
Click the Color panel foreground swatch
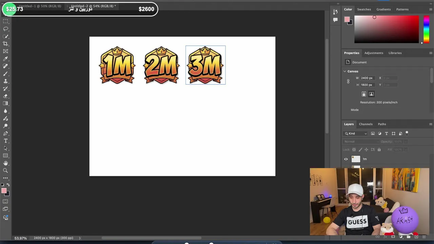[347, 20]
